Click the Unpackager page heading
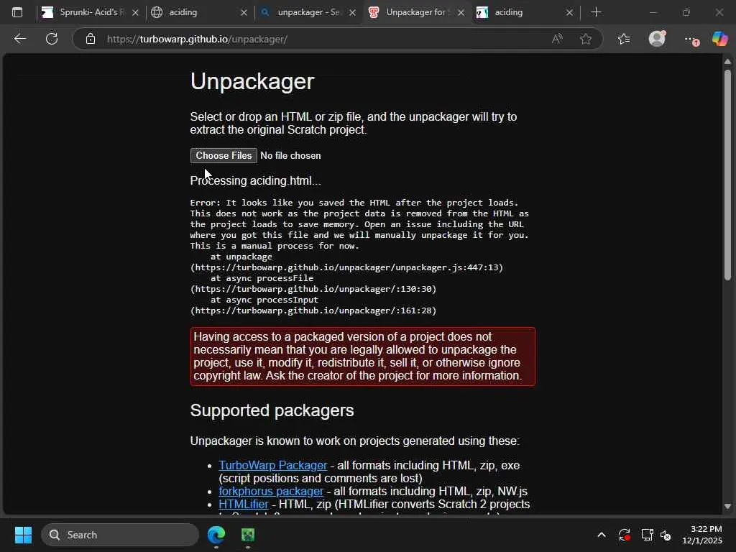Viewport: 736px width, 552px height. click(252, 81)
